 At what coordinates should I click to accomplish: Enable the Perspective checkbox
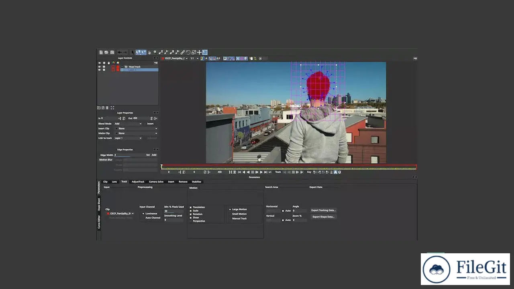pyautogui.click(x=190, y=221)
